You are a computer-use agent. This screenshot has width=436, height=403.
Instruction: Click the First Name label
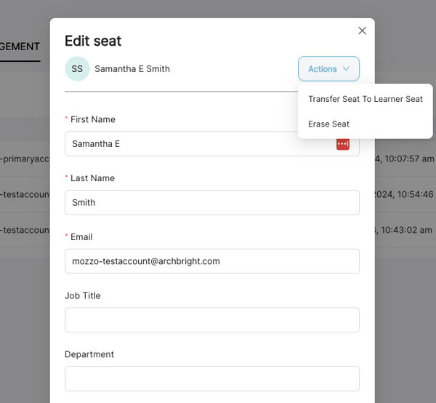tap(93, 119)
